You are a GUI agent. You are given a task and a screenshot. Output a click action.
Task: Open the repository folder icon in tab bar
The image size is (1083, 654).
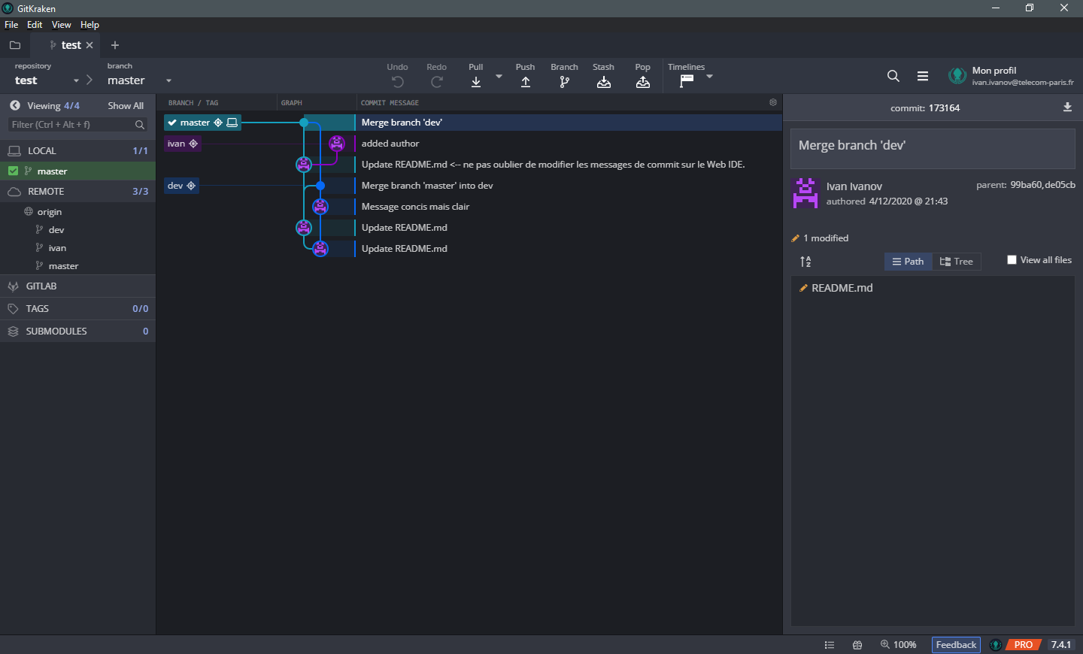pyautogui.click(x=15, y=45)
